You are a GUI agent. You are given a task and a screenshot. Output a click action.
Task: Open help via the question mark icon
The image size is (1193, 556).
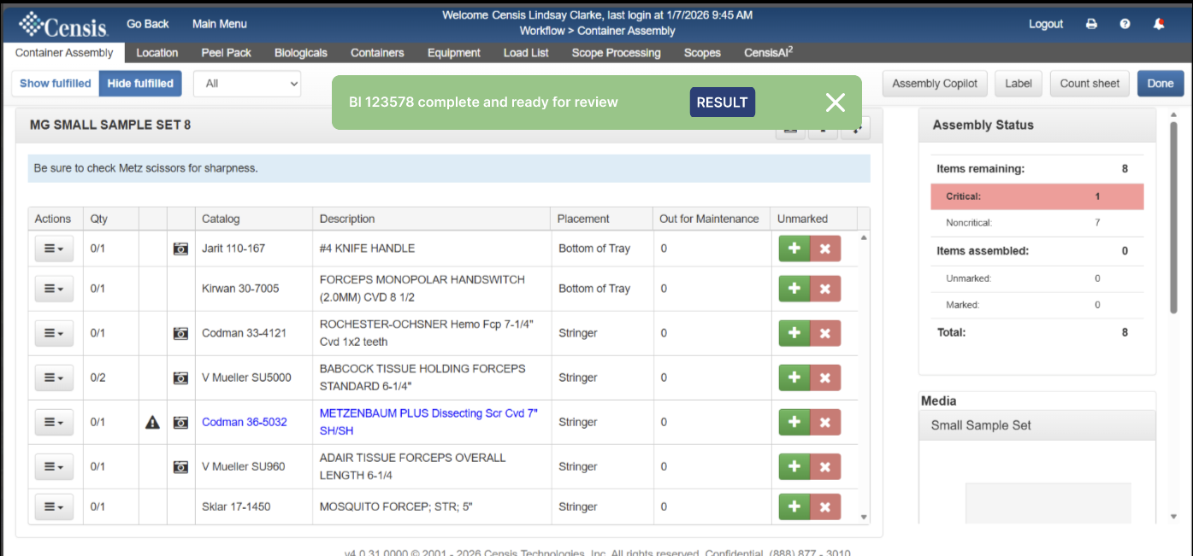click(x=1125, y=24)
